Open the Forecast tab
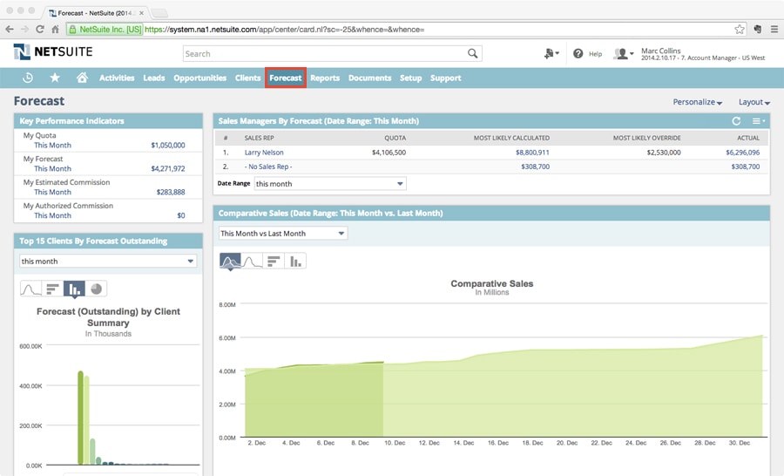 pyautogui.click(x=286, y=78)
